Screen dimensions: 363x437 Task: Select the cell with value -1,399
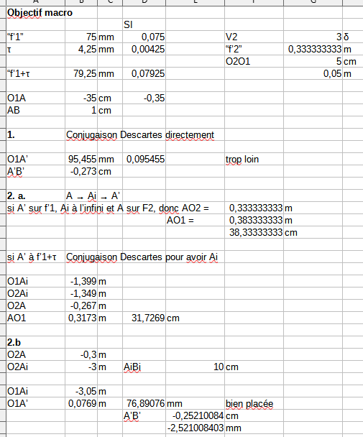pos(81,282)
